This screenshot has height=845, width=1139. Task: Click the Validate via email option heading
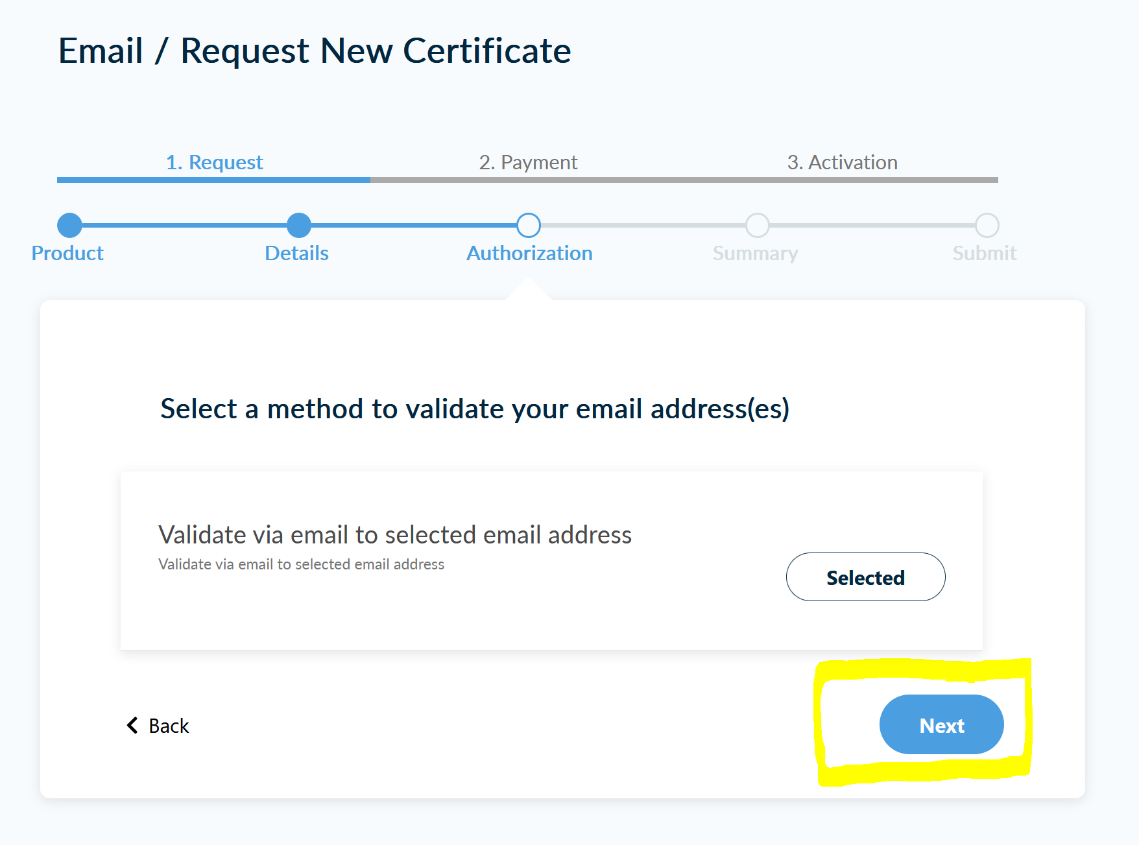pos(395,535)
